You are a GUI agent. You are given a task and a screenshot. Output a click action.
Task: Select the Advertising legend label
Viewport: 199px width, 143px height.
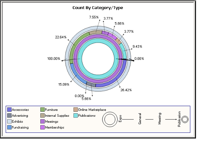pyautogui.click(x=20, y=116)
